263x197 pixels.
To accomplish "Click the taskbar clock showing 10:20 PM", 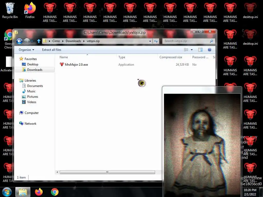I will (250, 192).
